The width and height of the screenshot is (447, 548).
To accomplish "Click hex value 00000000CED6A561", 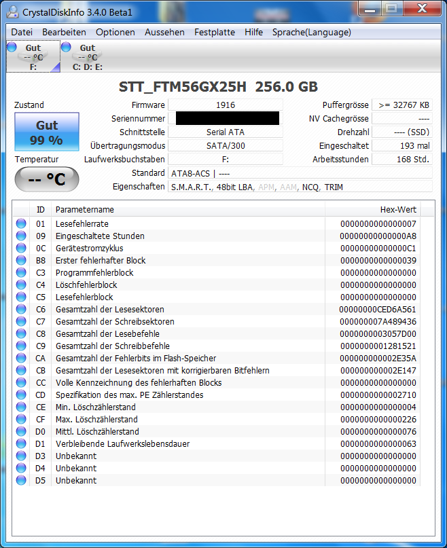I will point(378,309).
